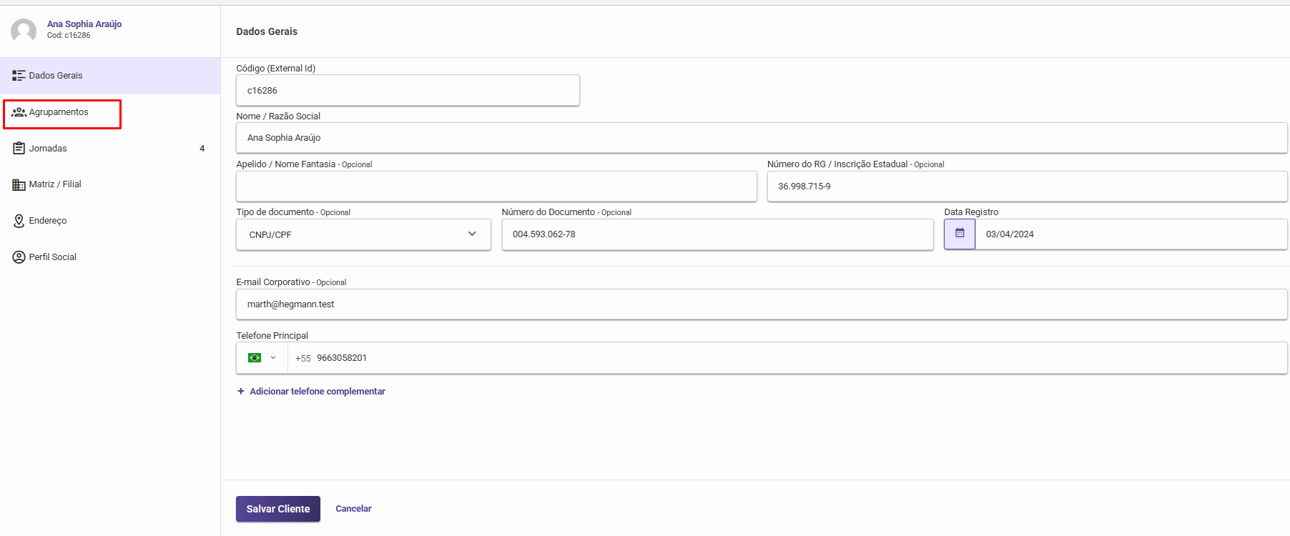Click the Agrupamentos people icon

[x=19, y=112]
